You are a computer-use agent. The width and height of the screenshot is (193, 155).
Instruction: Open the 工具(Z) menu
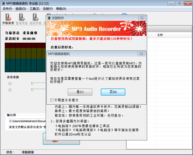point(34,9)
